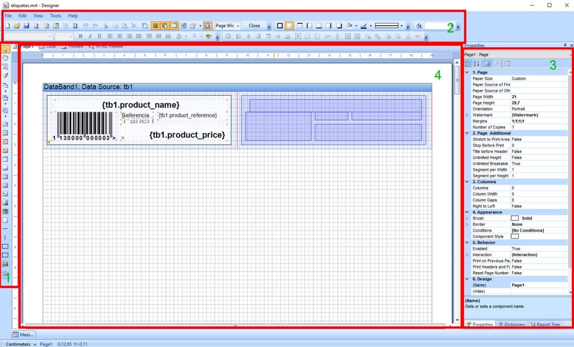Click the Cut scissors icon
This screenshot has height=347, width=574.
[105, 26]
